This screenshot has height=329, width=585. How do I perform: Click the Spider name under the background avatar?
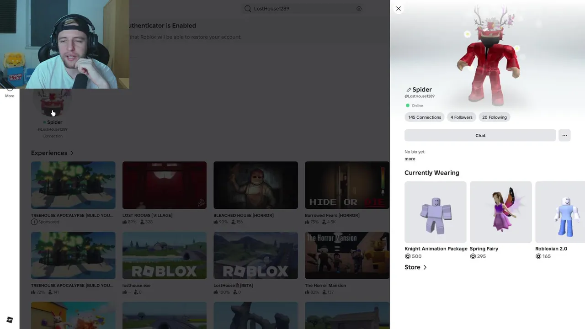tap(54, 122)
